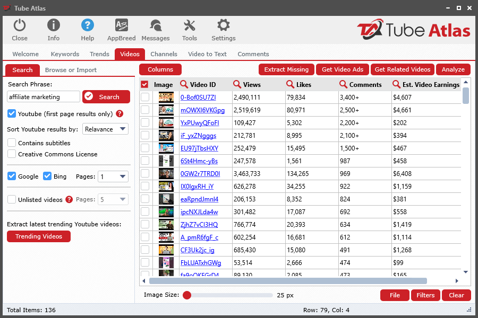Screen dimensions: 478x318
Task: Open the Messages icon in toolbar
Action: pyautogui.click(x=156, y=25)
